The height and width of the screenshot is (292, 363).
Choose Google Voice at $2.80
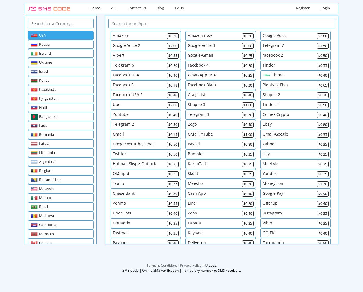click(x=295, y=36)
